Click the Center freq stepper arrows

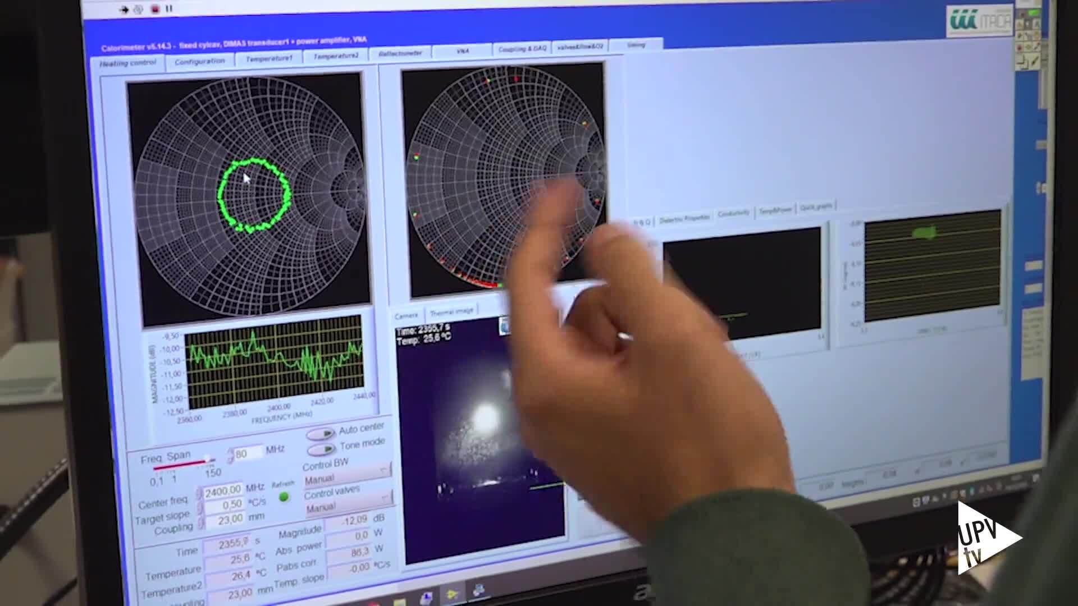tap(199, 494)
